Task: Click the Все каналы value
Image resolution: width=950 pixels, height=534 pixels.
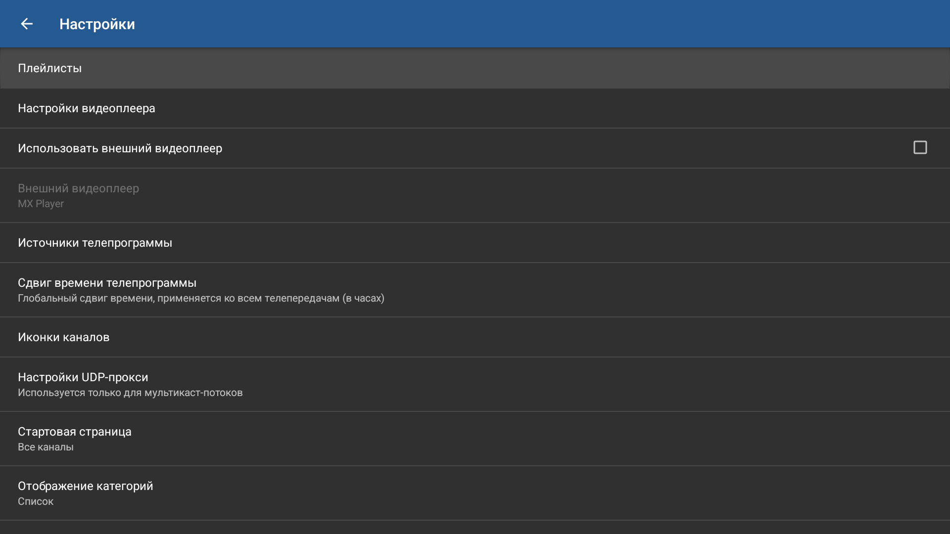Action: (46, 447)
